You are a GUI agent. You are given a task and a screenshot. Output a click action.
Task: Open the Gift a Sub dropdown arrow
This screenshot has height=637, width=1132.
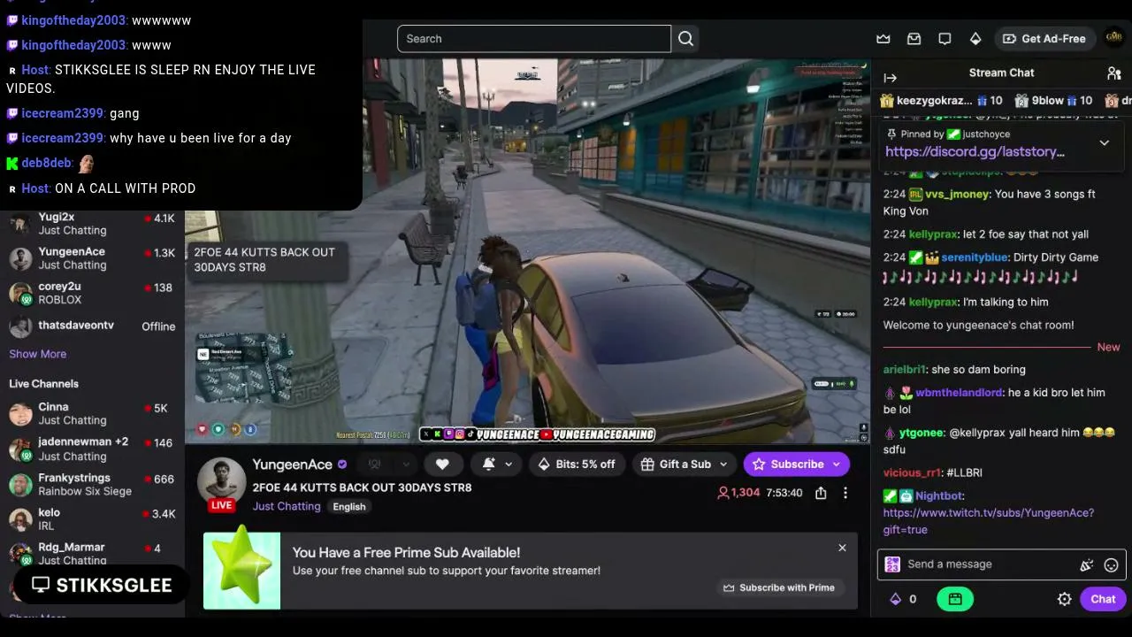coord(723,464)
